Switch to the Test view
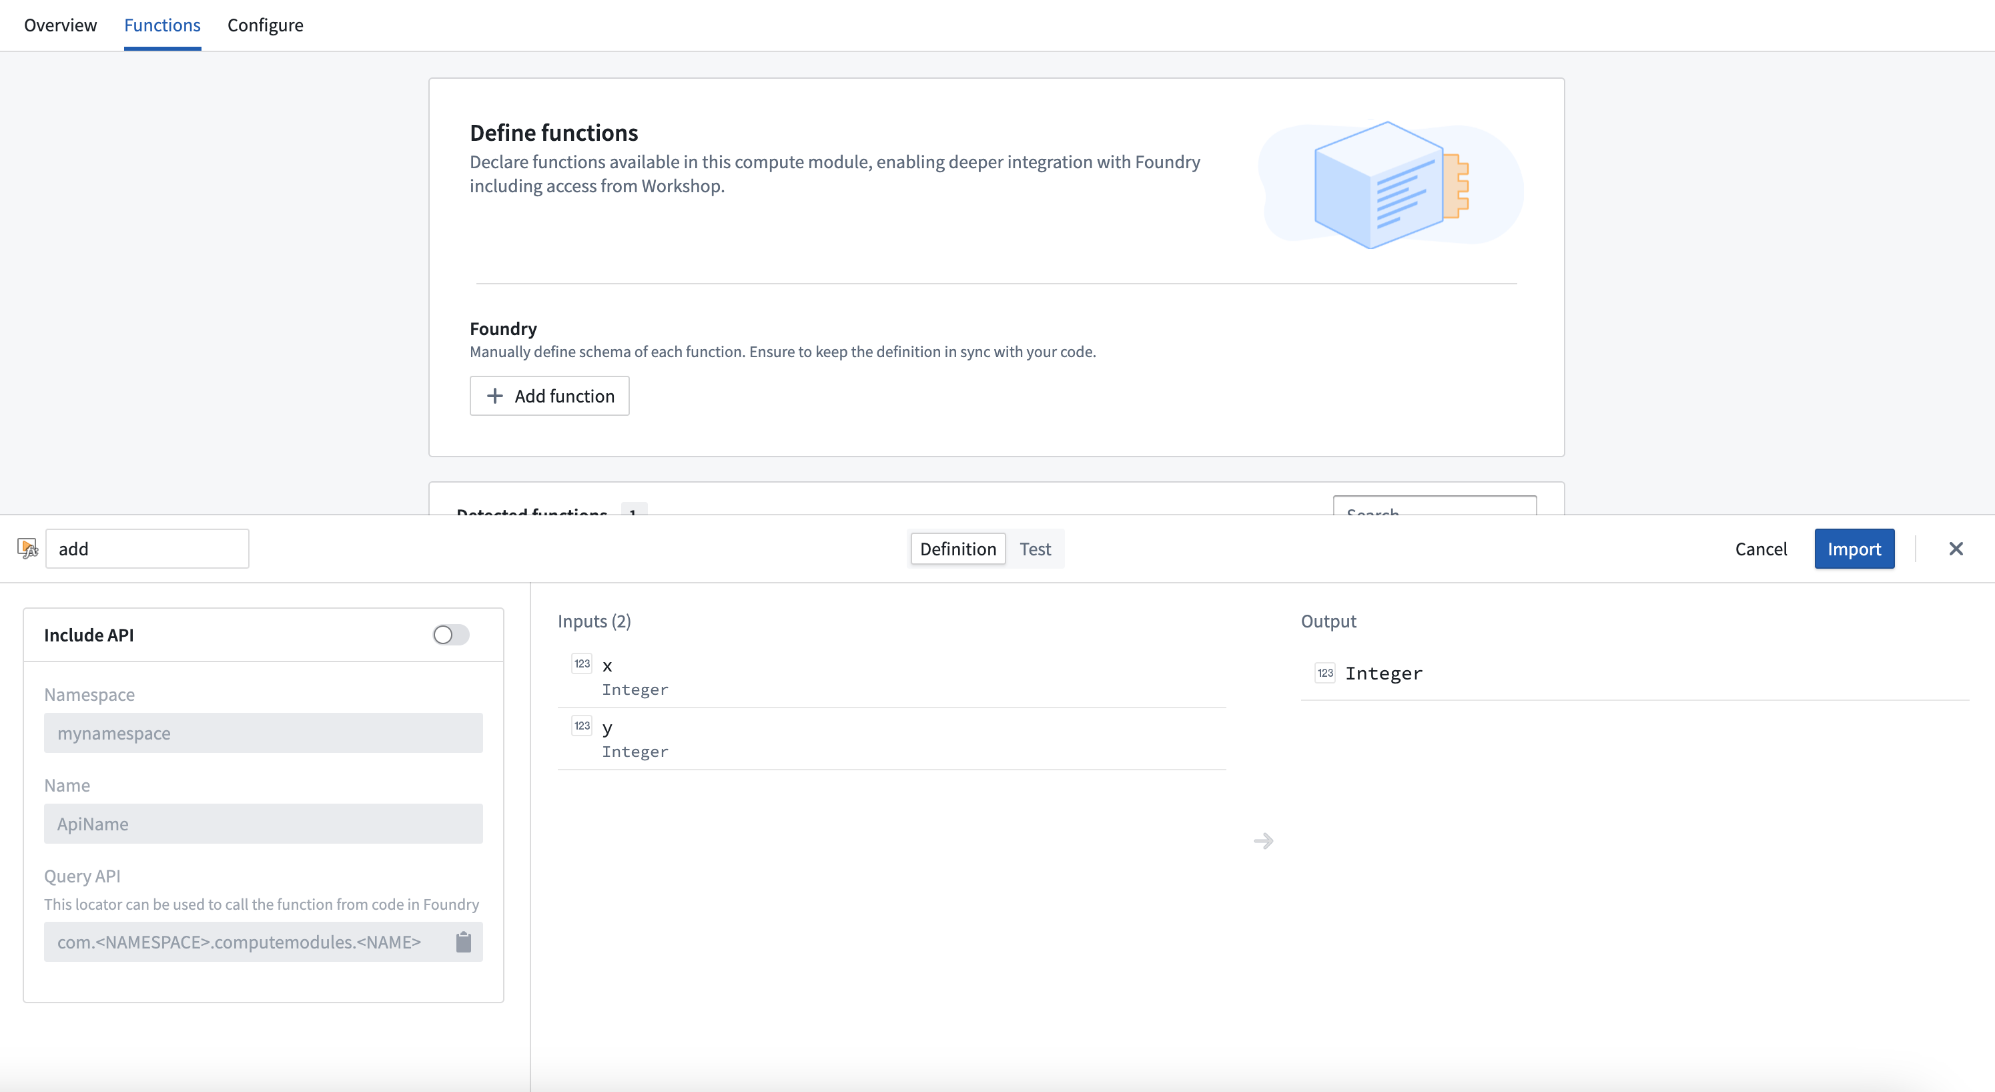 [1035, 549]
